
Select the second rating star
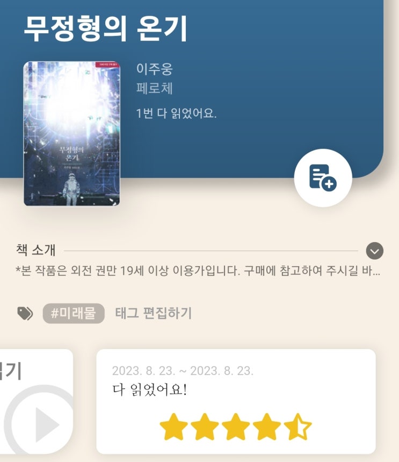point(205,427)
